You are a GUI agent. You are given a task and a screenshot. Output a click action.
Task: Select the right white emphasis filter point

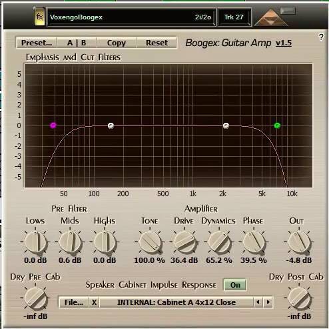[226, 125]
